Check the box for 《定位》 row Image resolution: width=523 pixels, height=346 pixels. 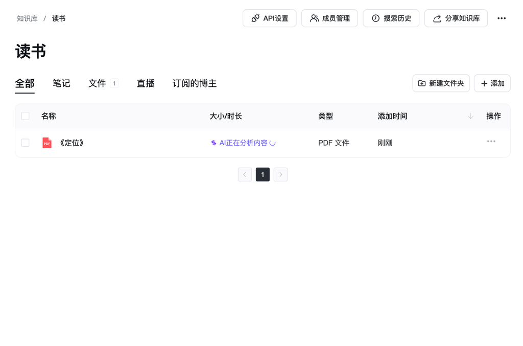pyautogui.click(x=26, y=143)
